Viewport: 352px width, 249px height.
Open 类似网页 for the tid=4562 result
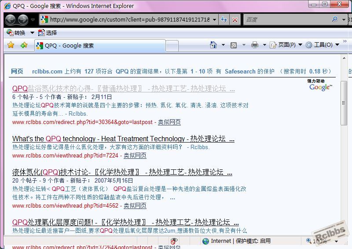(x=135, y=205)
